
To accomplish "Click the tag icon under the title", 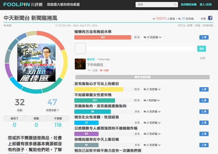I will click(x=5, y=25).
